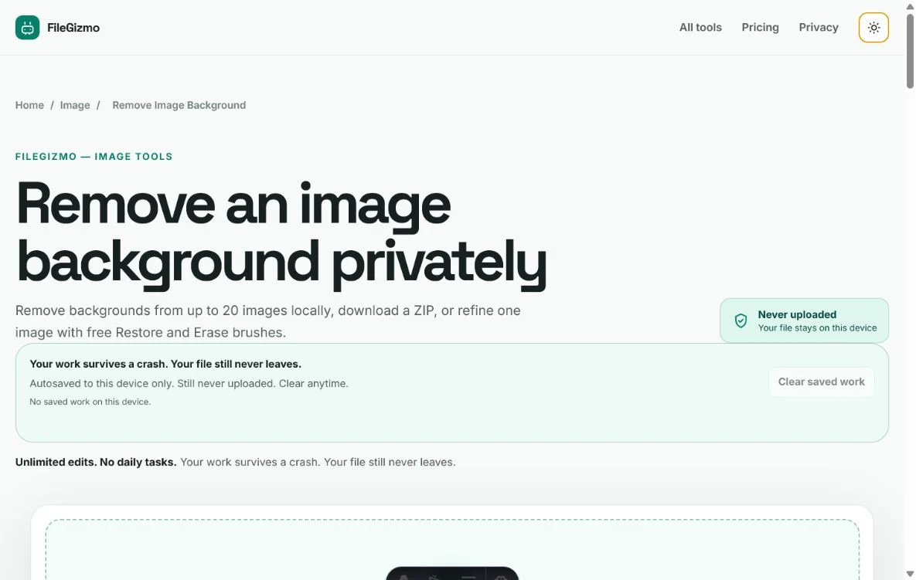
Task: Click the FILEGIZMO — IMAGE TOOLS label
Action: 94,156
